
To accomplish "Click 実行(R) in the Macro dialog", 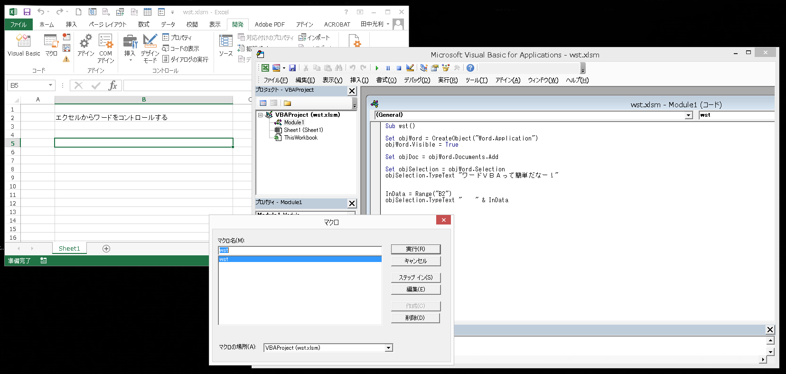I will pyautogui.click(x=416, y=249).
